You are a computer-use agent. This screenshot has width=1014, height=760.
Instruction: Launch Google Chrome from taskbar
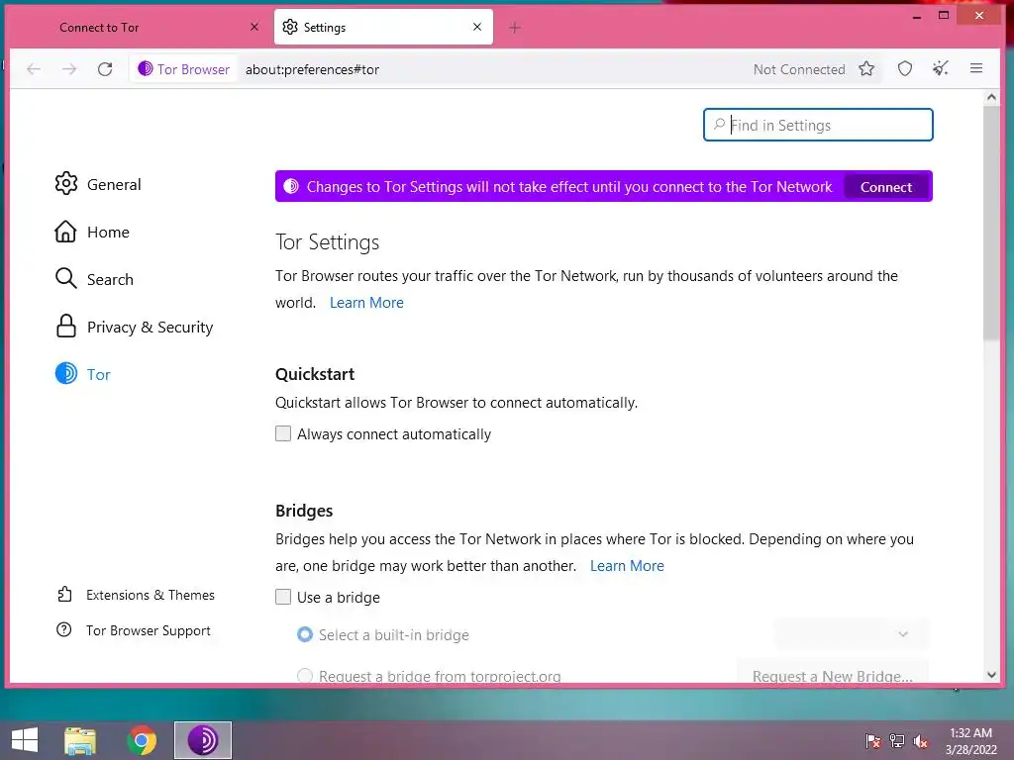click(141, 740)
